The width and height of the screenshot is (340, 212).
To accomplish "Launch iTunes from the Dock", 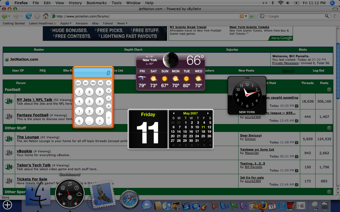I will (x=167, y=206).
